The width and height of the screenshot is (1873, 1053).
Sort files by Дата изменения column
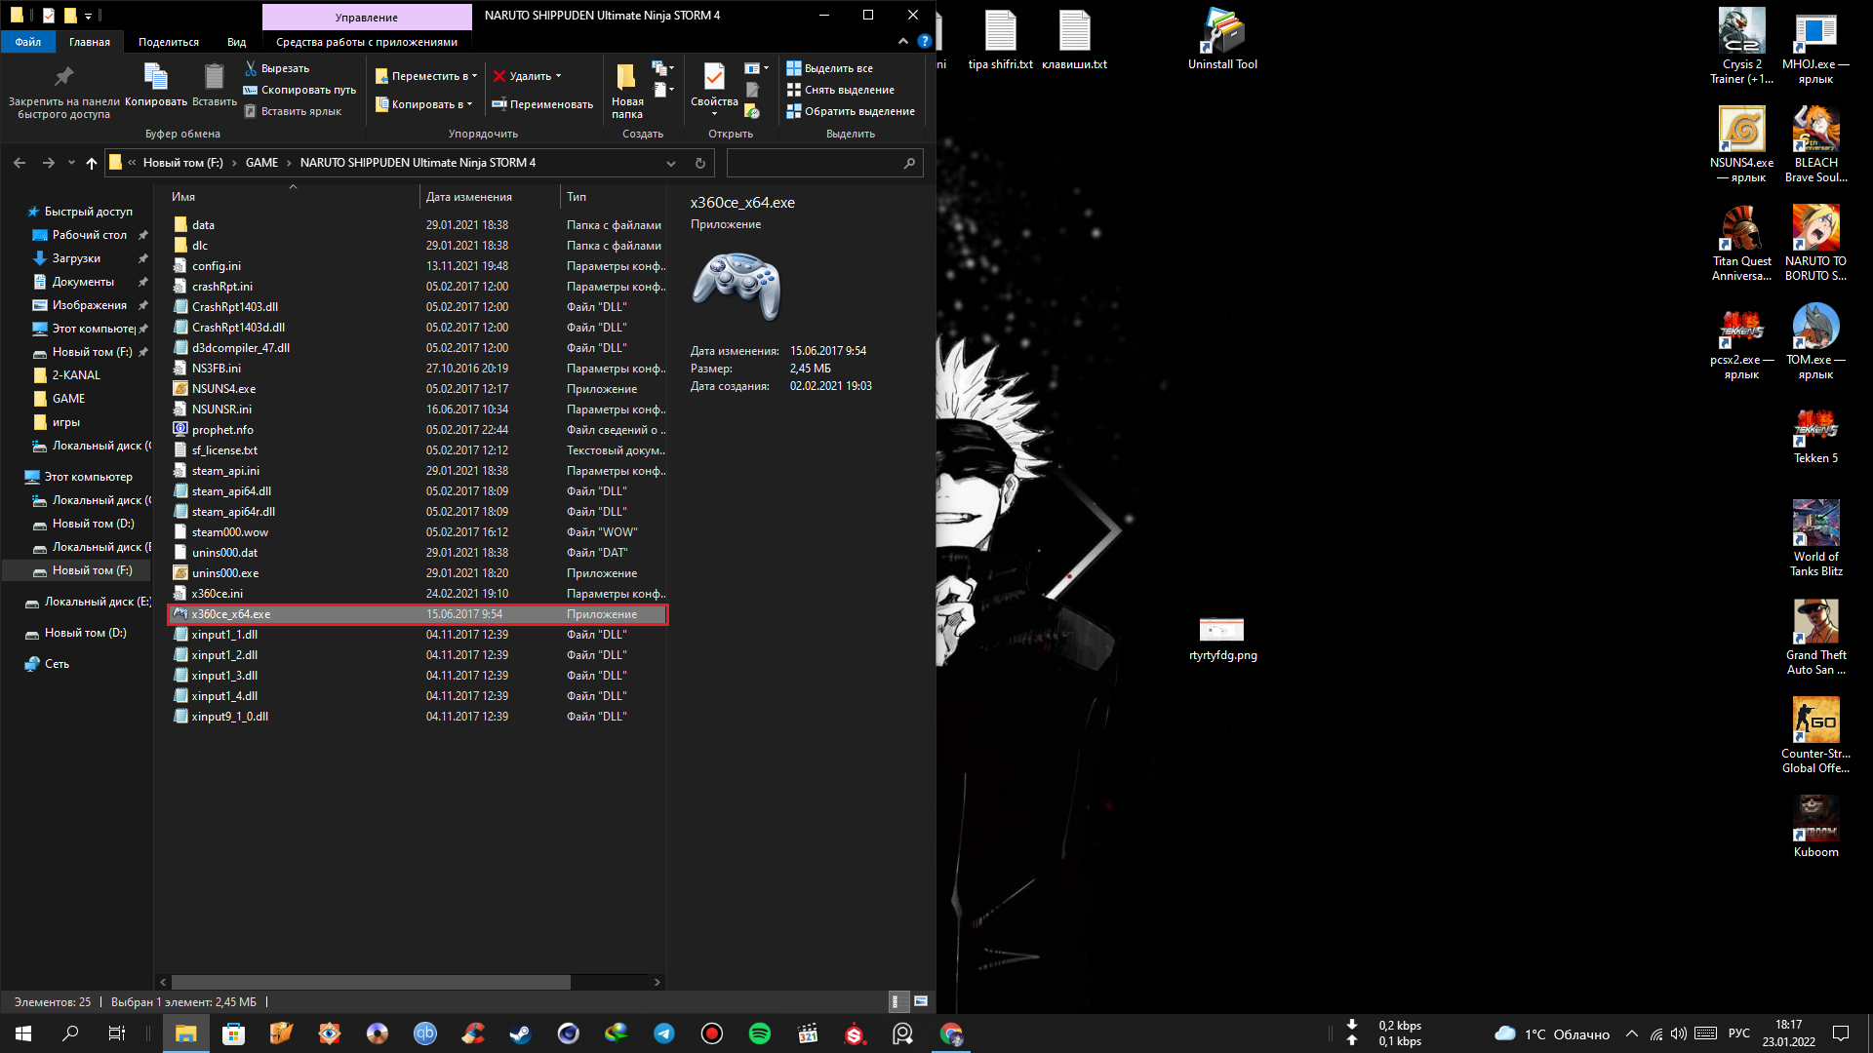(490, 197)
